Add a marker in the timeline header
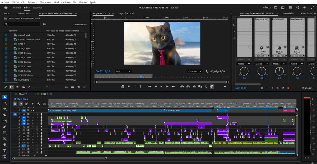Screen dimensions: 317x164 tap(33, 104)
